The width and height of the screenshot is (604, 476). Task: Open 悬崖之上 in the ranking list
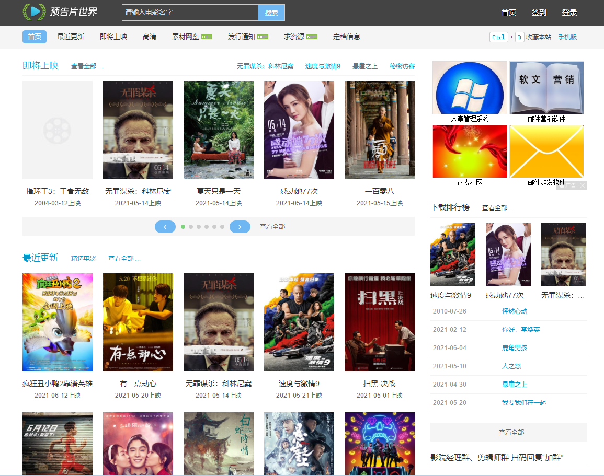[515, 385]
